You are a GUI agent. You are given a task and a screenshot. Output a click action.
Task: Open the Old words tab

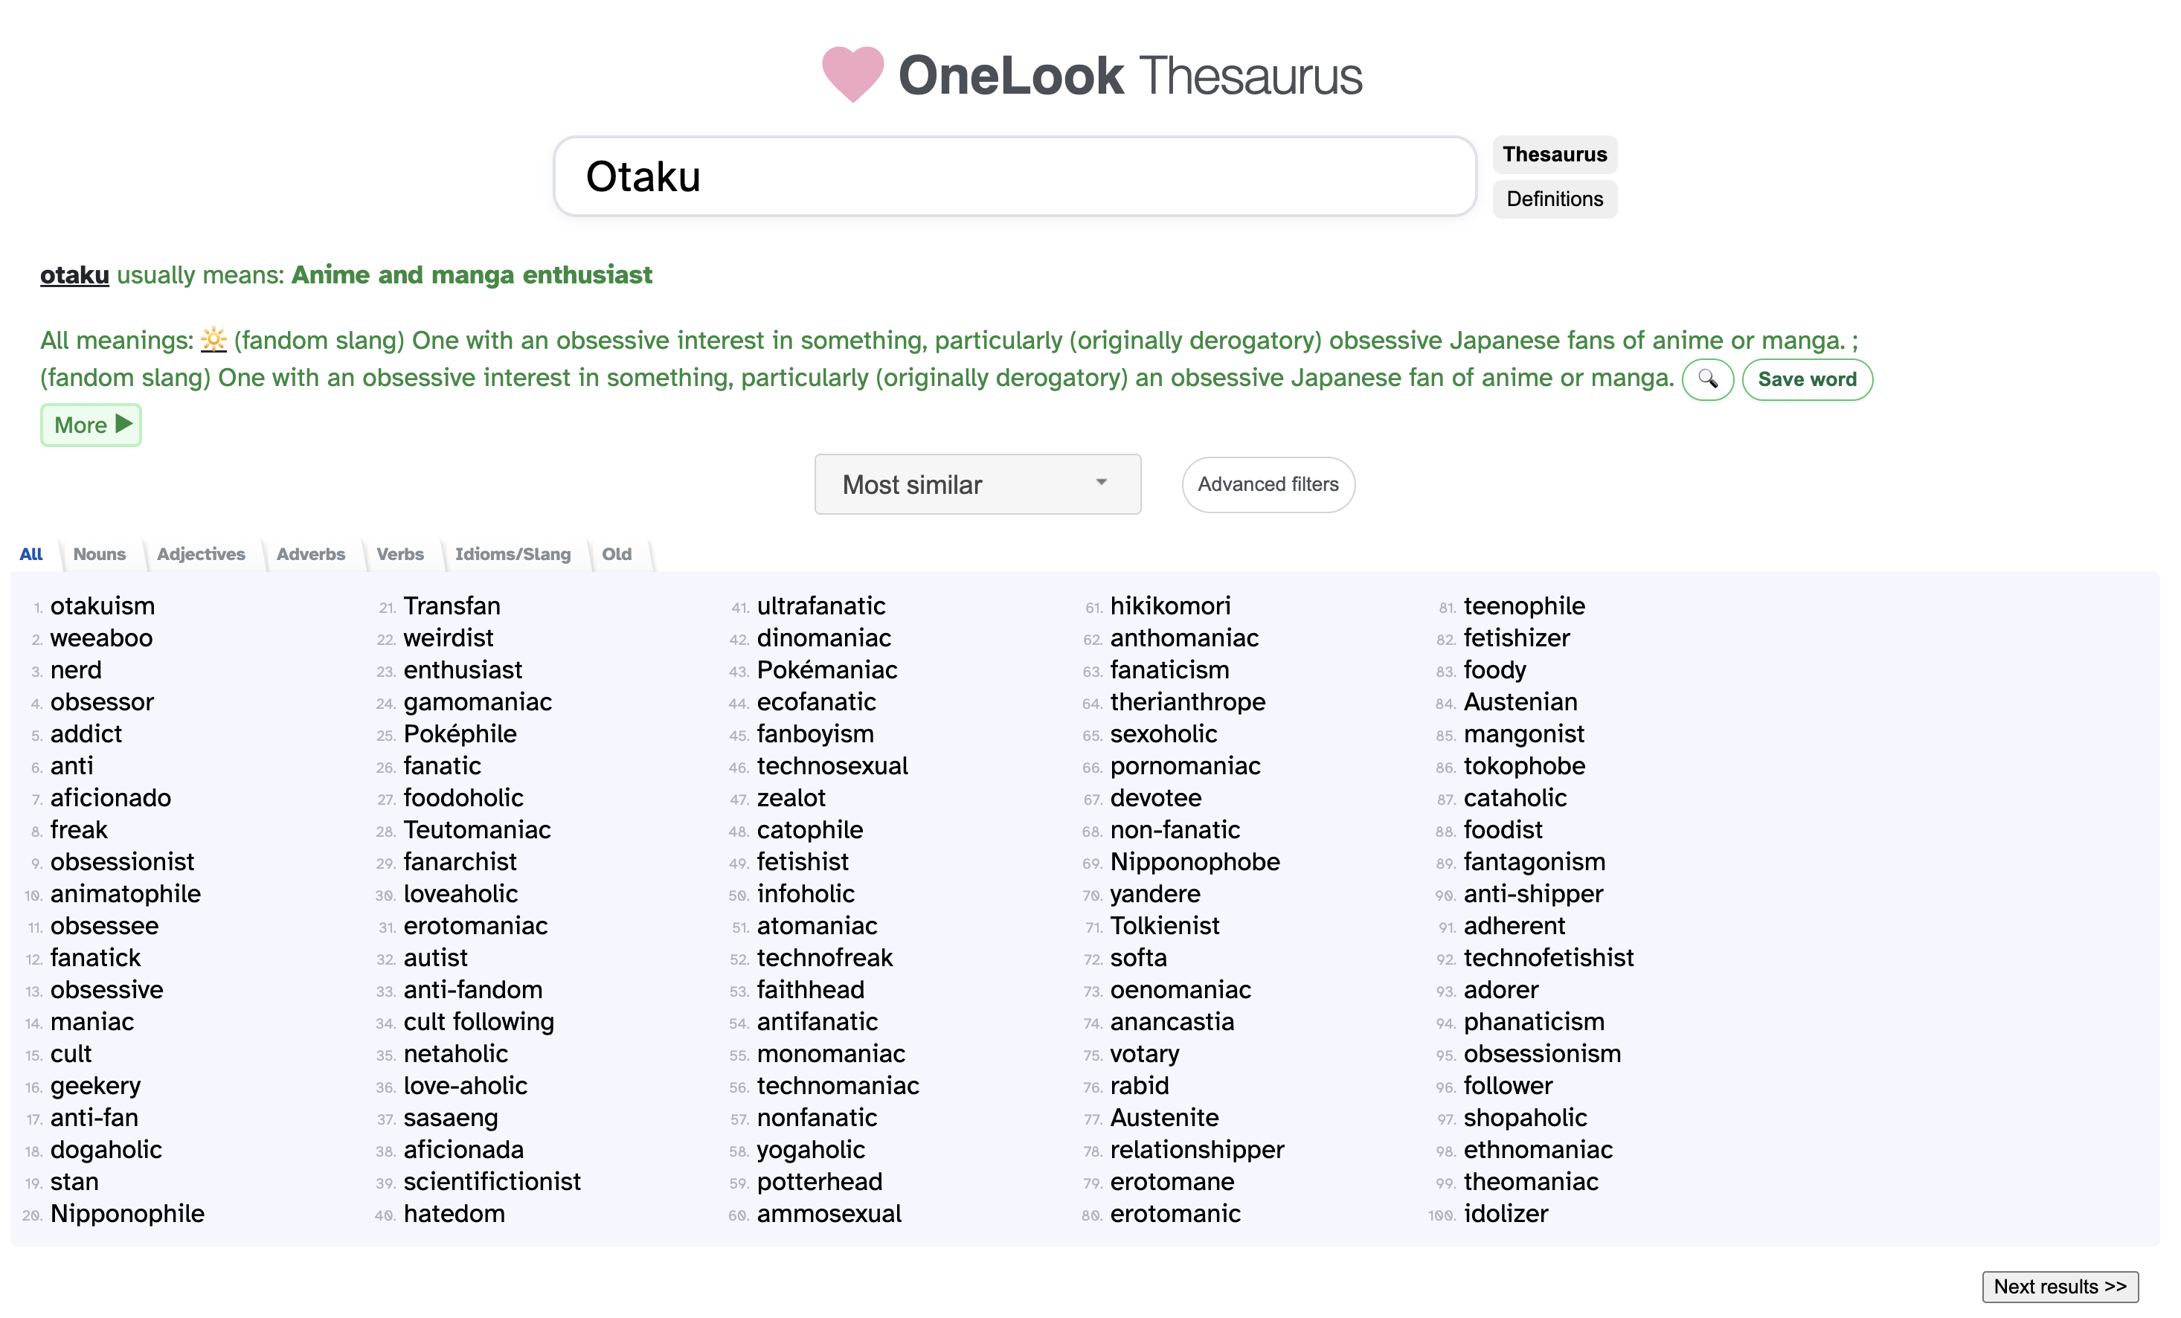[617, 554]
